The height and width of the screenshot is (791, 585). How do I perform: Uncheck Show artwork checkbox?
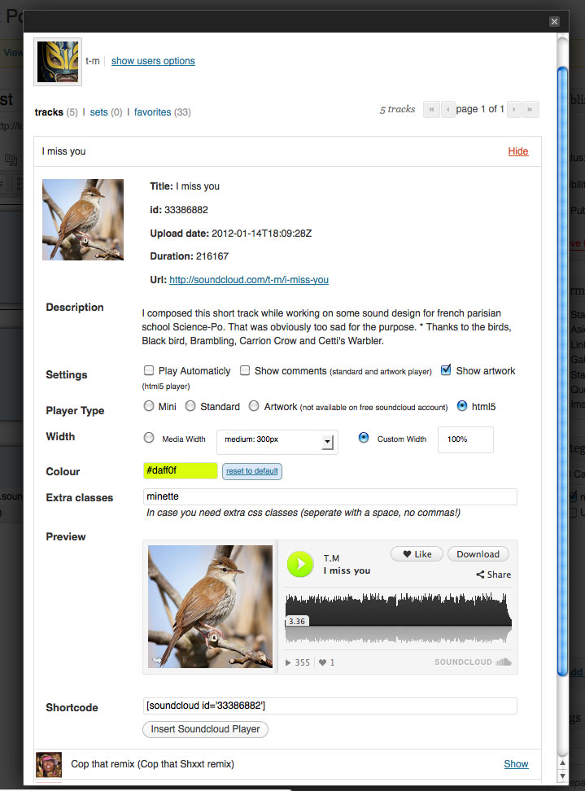(x=446, y=370)
